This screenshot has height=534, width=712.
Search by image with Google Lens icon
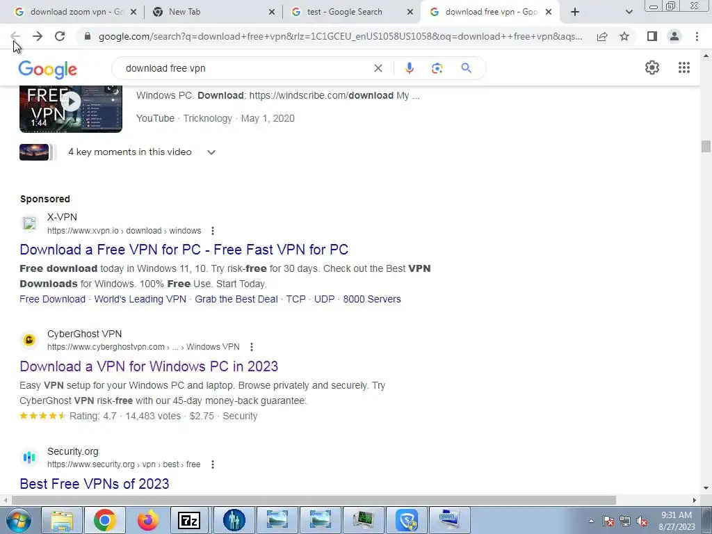(x=437, y=68)
